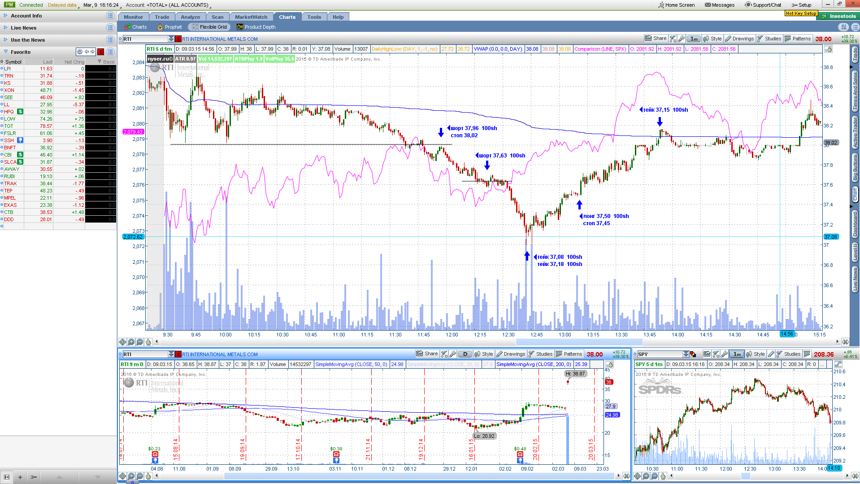Image resolution: width=860 pixels, height=484 pixels.
Task: Toggle the 1m timeframe button on main chart
Action: coord(694,39)
